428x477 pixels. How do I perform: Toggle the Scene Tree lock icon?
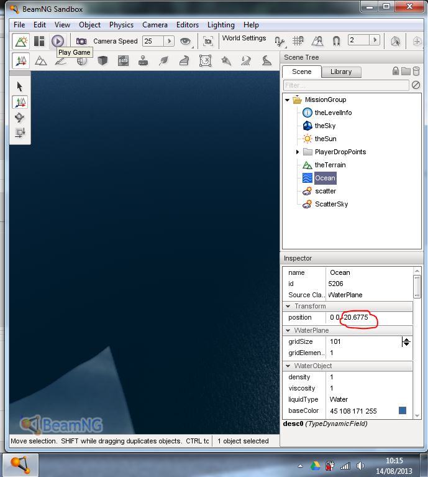[396, 71]
